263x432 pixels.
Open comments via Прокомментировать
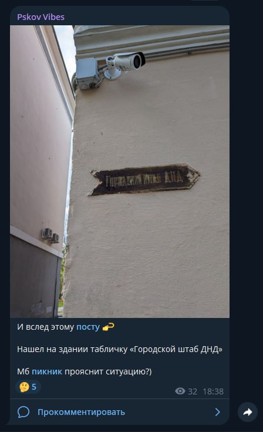click(x=81, y=412)
